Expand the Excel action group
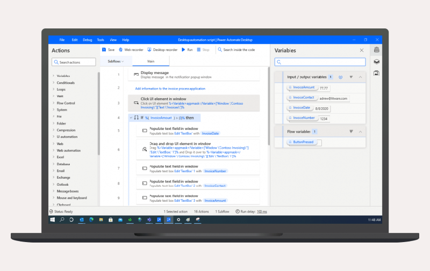The height and width of the screenshot is (271, 430). point(53,157)
